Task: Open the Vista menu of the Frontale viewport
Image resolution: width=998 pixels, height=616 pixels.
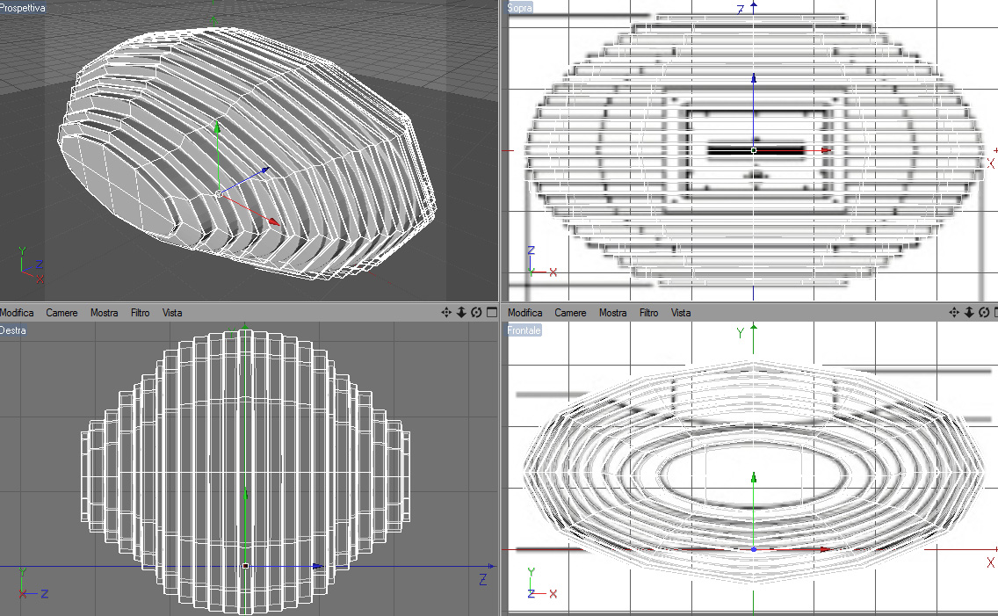Action: click(680, 313)
